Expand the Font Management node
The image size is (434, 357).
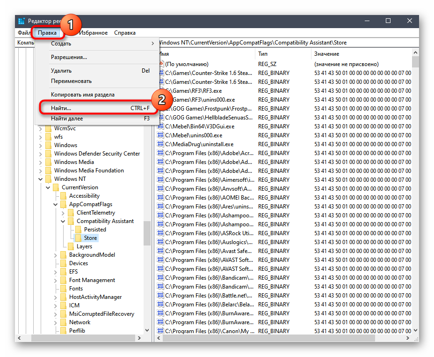[56, 280]
